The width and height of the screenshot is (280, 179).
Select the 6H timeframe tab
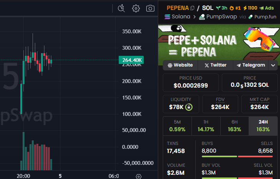point(234,126)
